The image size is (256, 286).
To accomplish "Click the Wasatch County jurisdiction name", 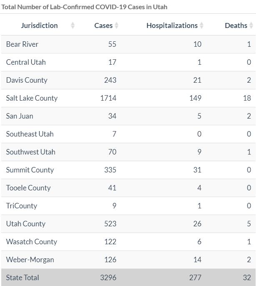I will tap(32, 242).
